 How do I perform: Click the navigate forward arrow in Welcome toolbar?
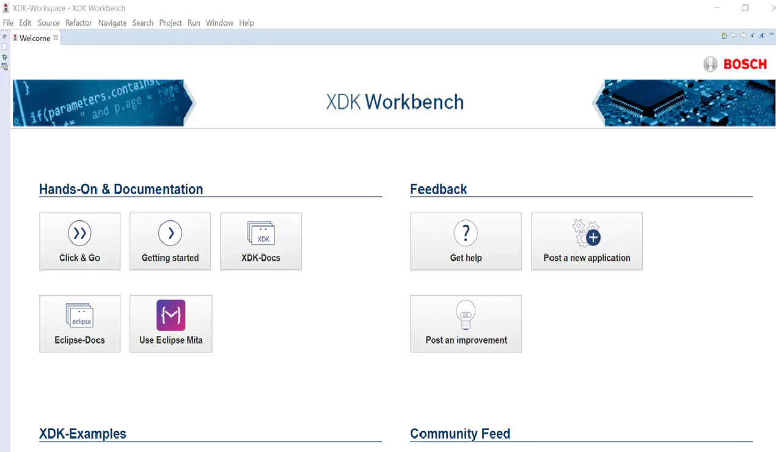743,35
